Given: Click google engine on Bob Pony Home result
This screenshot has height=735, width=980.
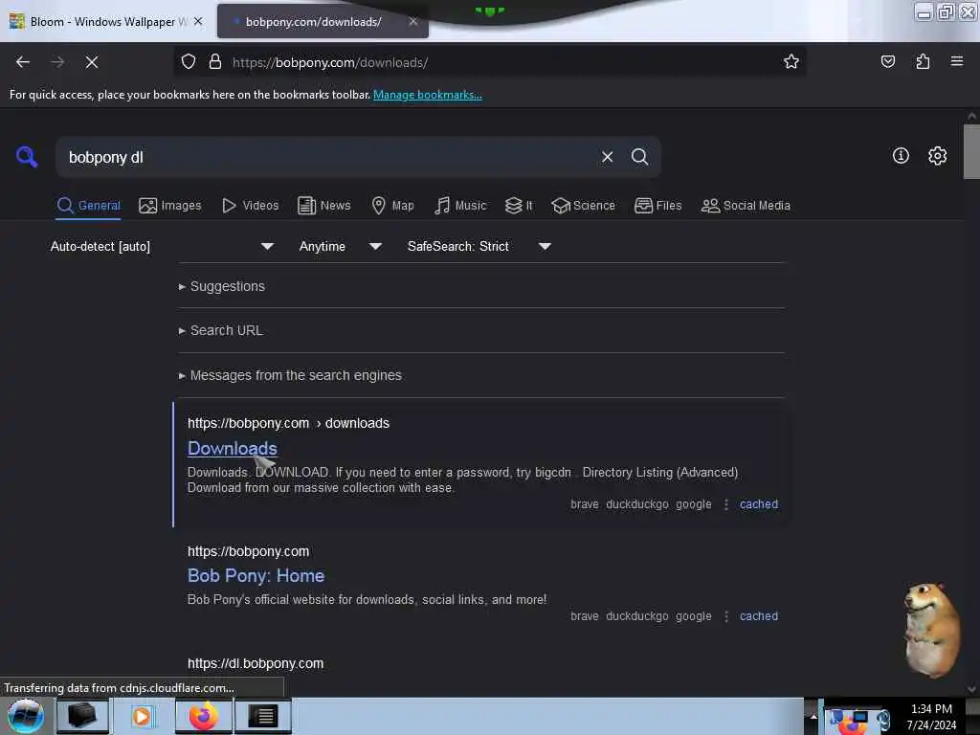Looking at the screenshot, I should [694, 616].
